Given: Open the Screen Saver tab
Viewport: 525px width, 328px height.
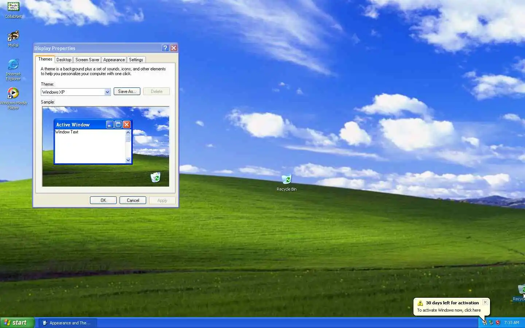Looking at the screenshot, I should tap(87, 60).
